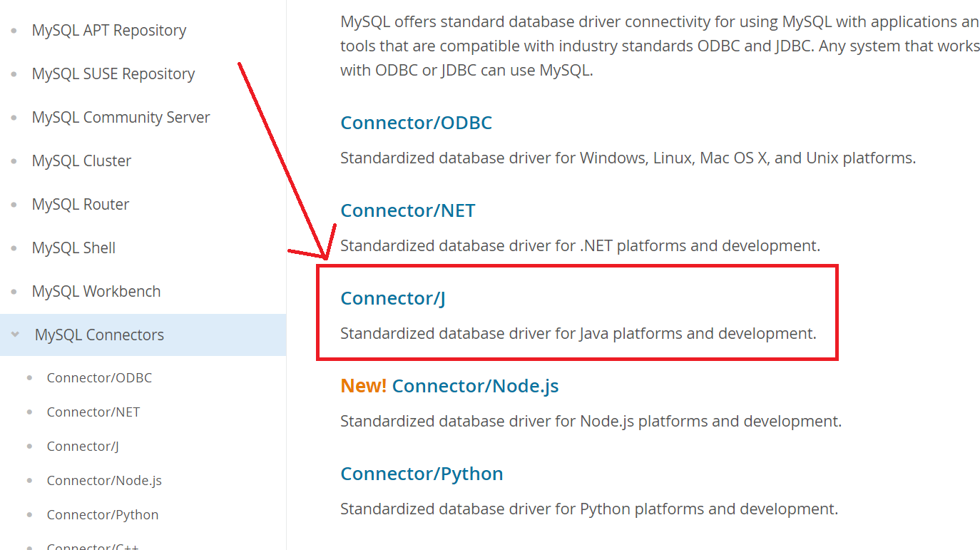Screen dimensions: 980x550
Task: Select MySQL SUSE Repository in the sidebar
Action: [113, 73]
